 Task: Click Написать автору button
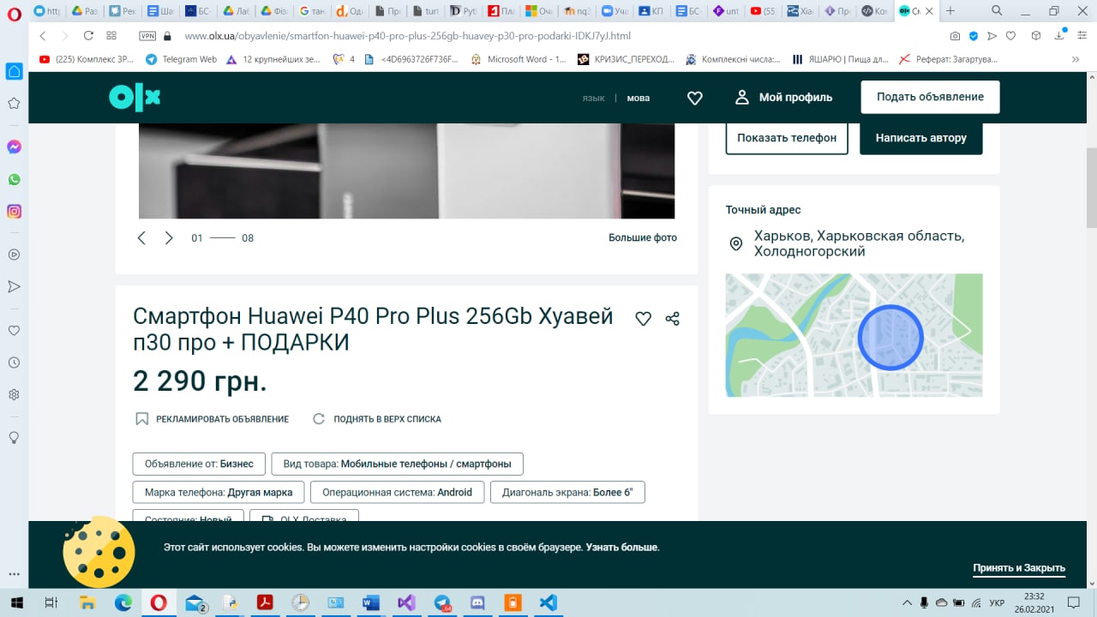[x=921, y=137]
